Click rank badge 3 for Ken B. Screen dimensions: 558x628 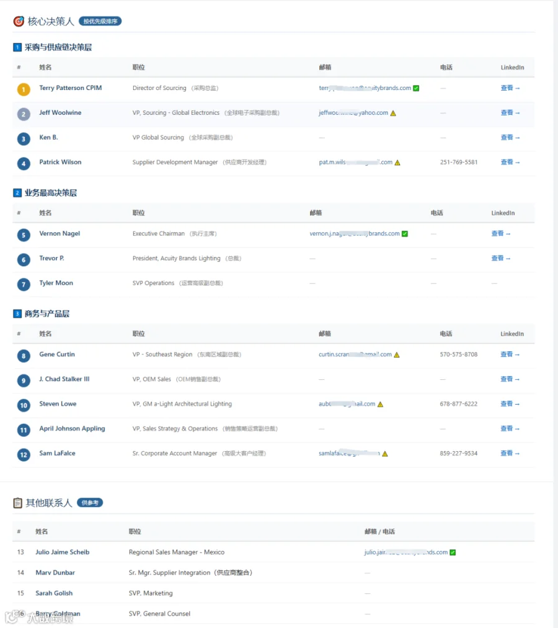point(24,139)
